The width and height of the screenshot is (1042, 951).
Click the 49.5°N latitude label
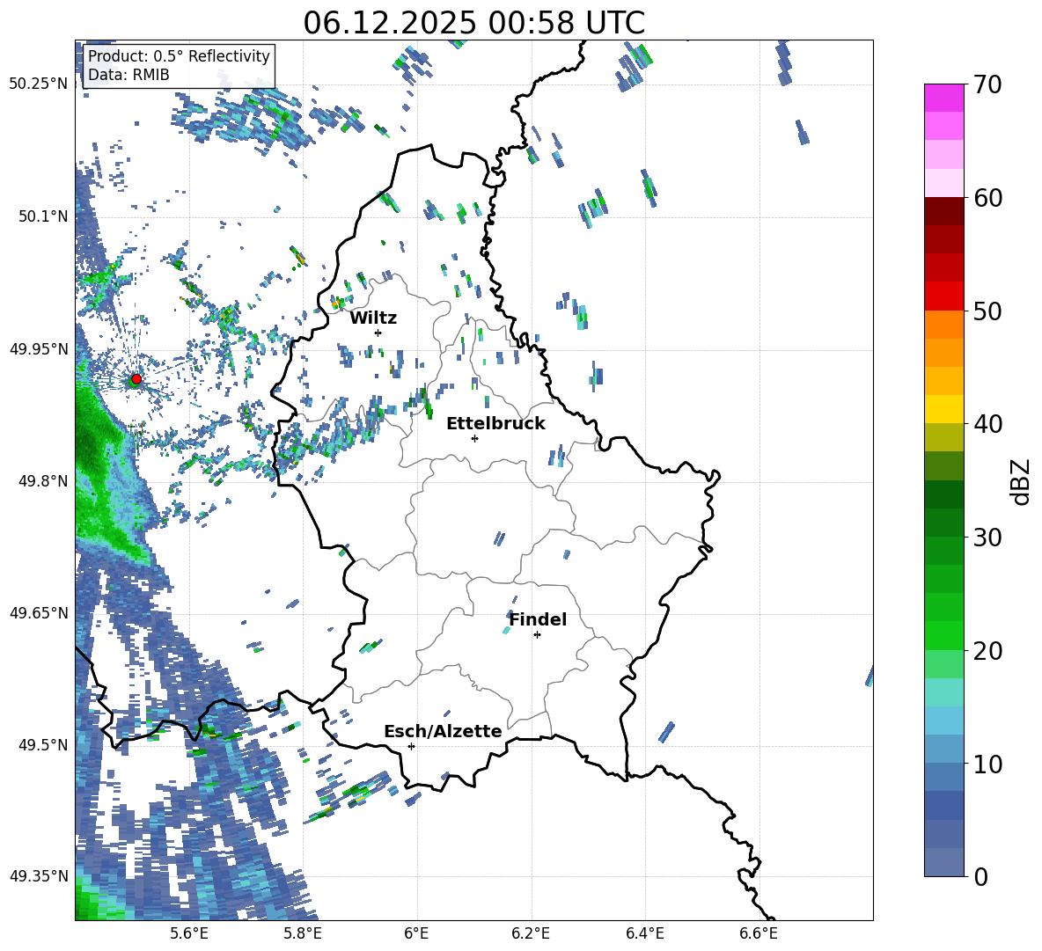coord(42,744)
